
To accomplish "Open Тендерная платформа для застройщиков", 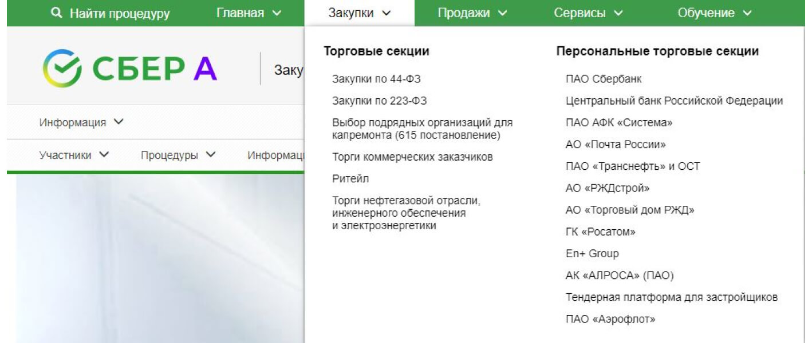I will point(672,297).
